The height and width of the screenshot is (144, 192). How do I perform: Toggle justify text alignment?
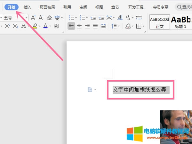[95, 26]
